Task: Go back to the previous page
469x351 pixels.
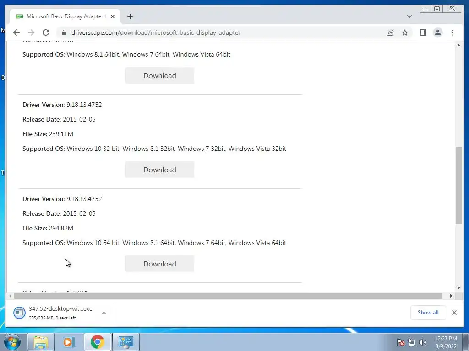Action: 16,32
